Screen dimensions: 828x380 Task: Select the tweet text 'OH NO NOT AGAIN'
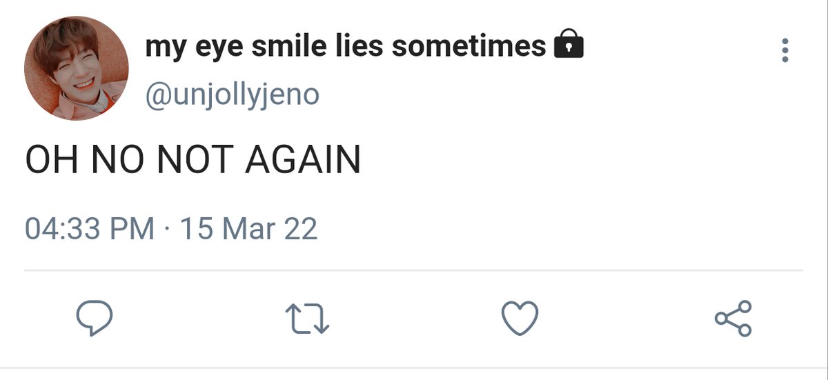coord(193,160)
